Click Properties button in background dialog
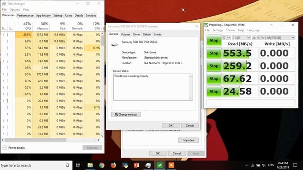 click(x=188, y=140)
